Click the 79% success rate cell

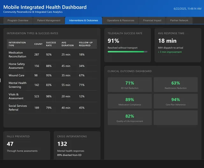[49, 108]
